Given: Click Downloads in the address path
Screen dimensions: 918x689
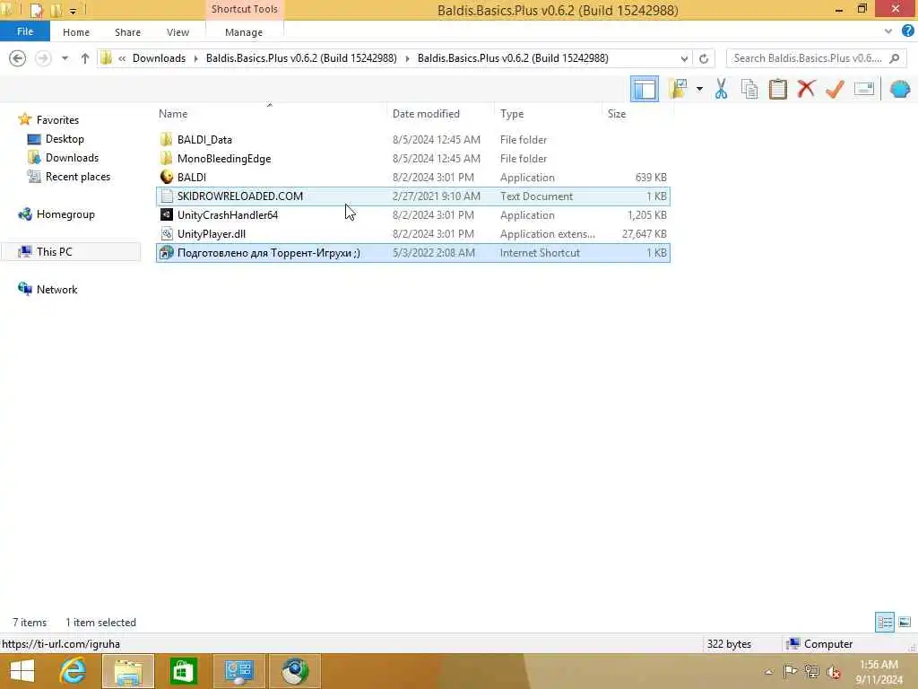Looking at the screenshot, I should tap(160, 58).
